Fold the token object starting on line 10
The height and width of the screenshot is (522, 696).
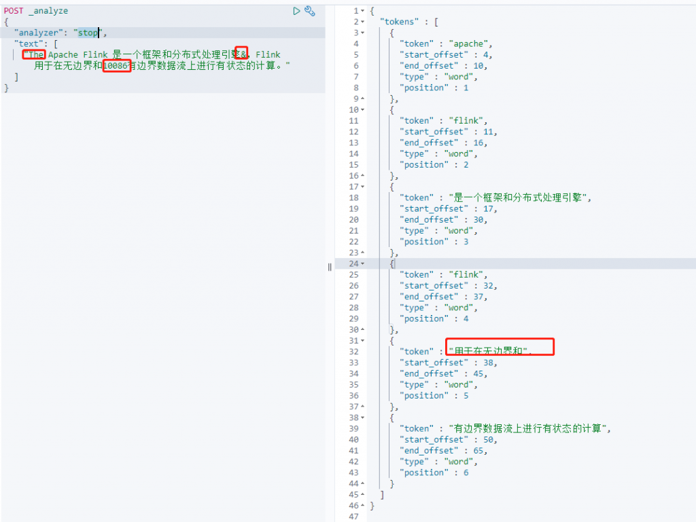click(x=363, y=109)
